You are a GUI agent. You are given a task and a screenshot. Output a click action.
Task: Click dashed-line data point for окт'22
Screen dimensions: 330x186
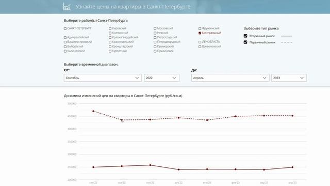(122, 120)
